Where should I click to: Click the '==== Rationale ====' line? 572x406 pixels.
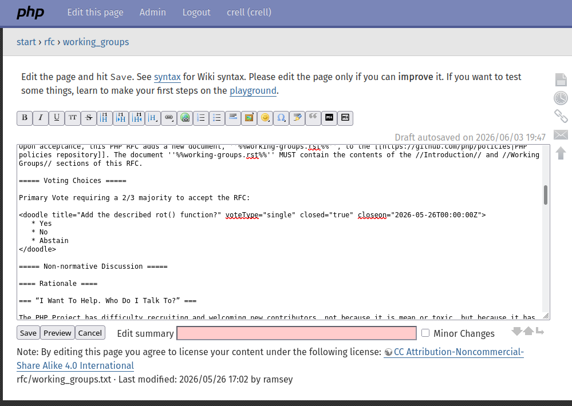click(x=58, y=284)
